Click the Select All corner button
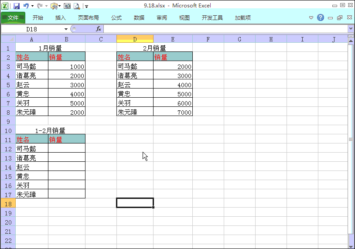The width and height of the screenshot is (355, 249). 8,39
